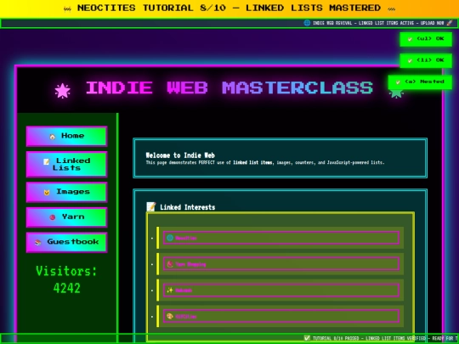Open the first linked interest with globe

(281, 238)
